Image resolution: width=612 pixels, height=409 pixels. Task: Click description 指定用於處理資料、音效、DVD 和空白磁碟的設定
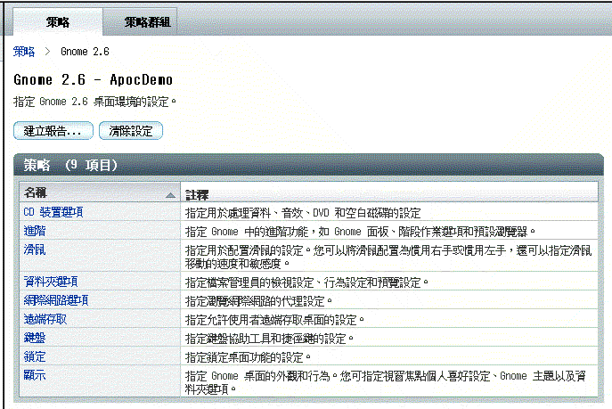click(303, 213)
